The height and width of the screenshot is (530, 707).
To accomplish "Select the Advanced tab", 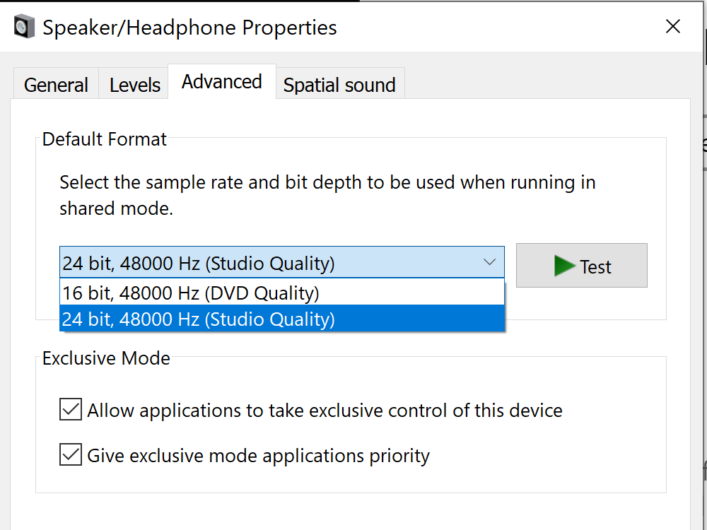I will pyautogui.click(x=221, y=82).
